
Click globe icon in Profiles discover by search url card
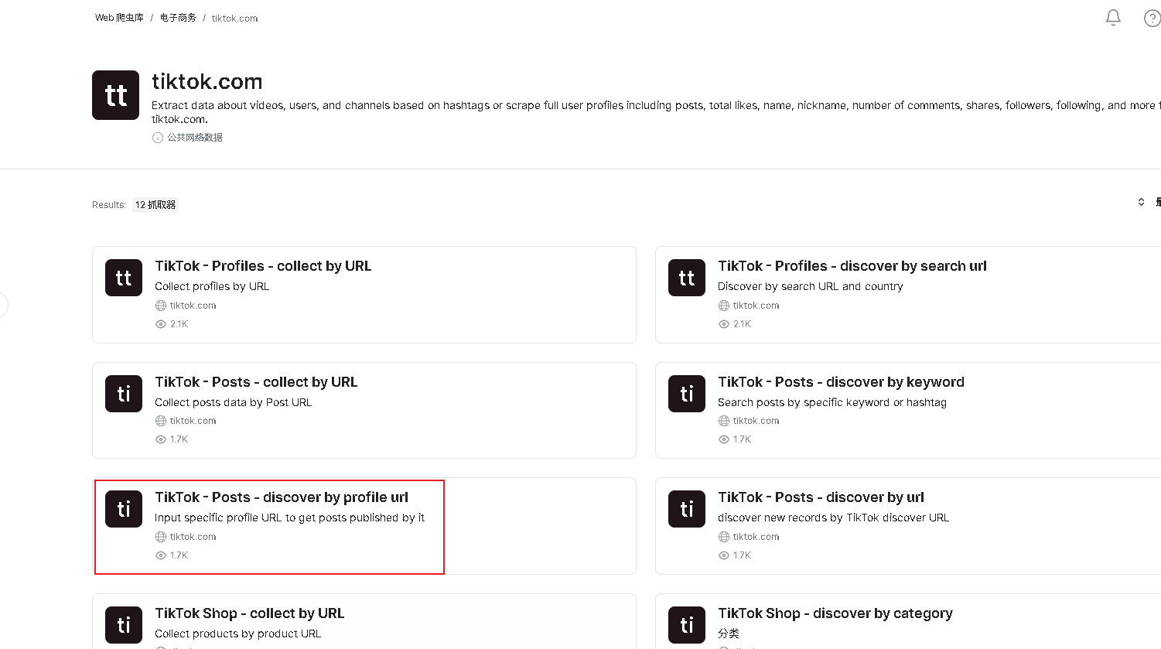[x=724, y=306]
